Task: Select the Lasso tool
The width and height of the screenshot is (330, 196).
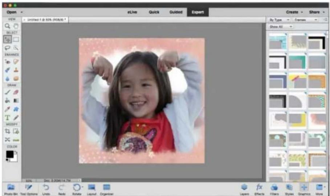Action: point(7,48)
